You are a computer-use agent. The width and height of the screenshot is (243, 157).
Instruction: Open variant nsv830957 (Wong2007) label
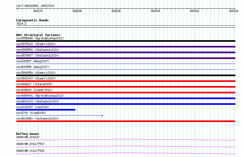coord(33,61)
